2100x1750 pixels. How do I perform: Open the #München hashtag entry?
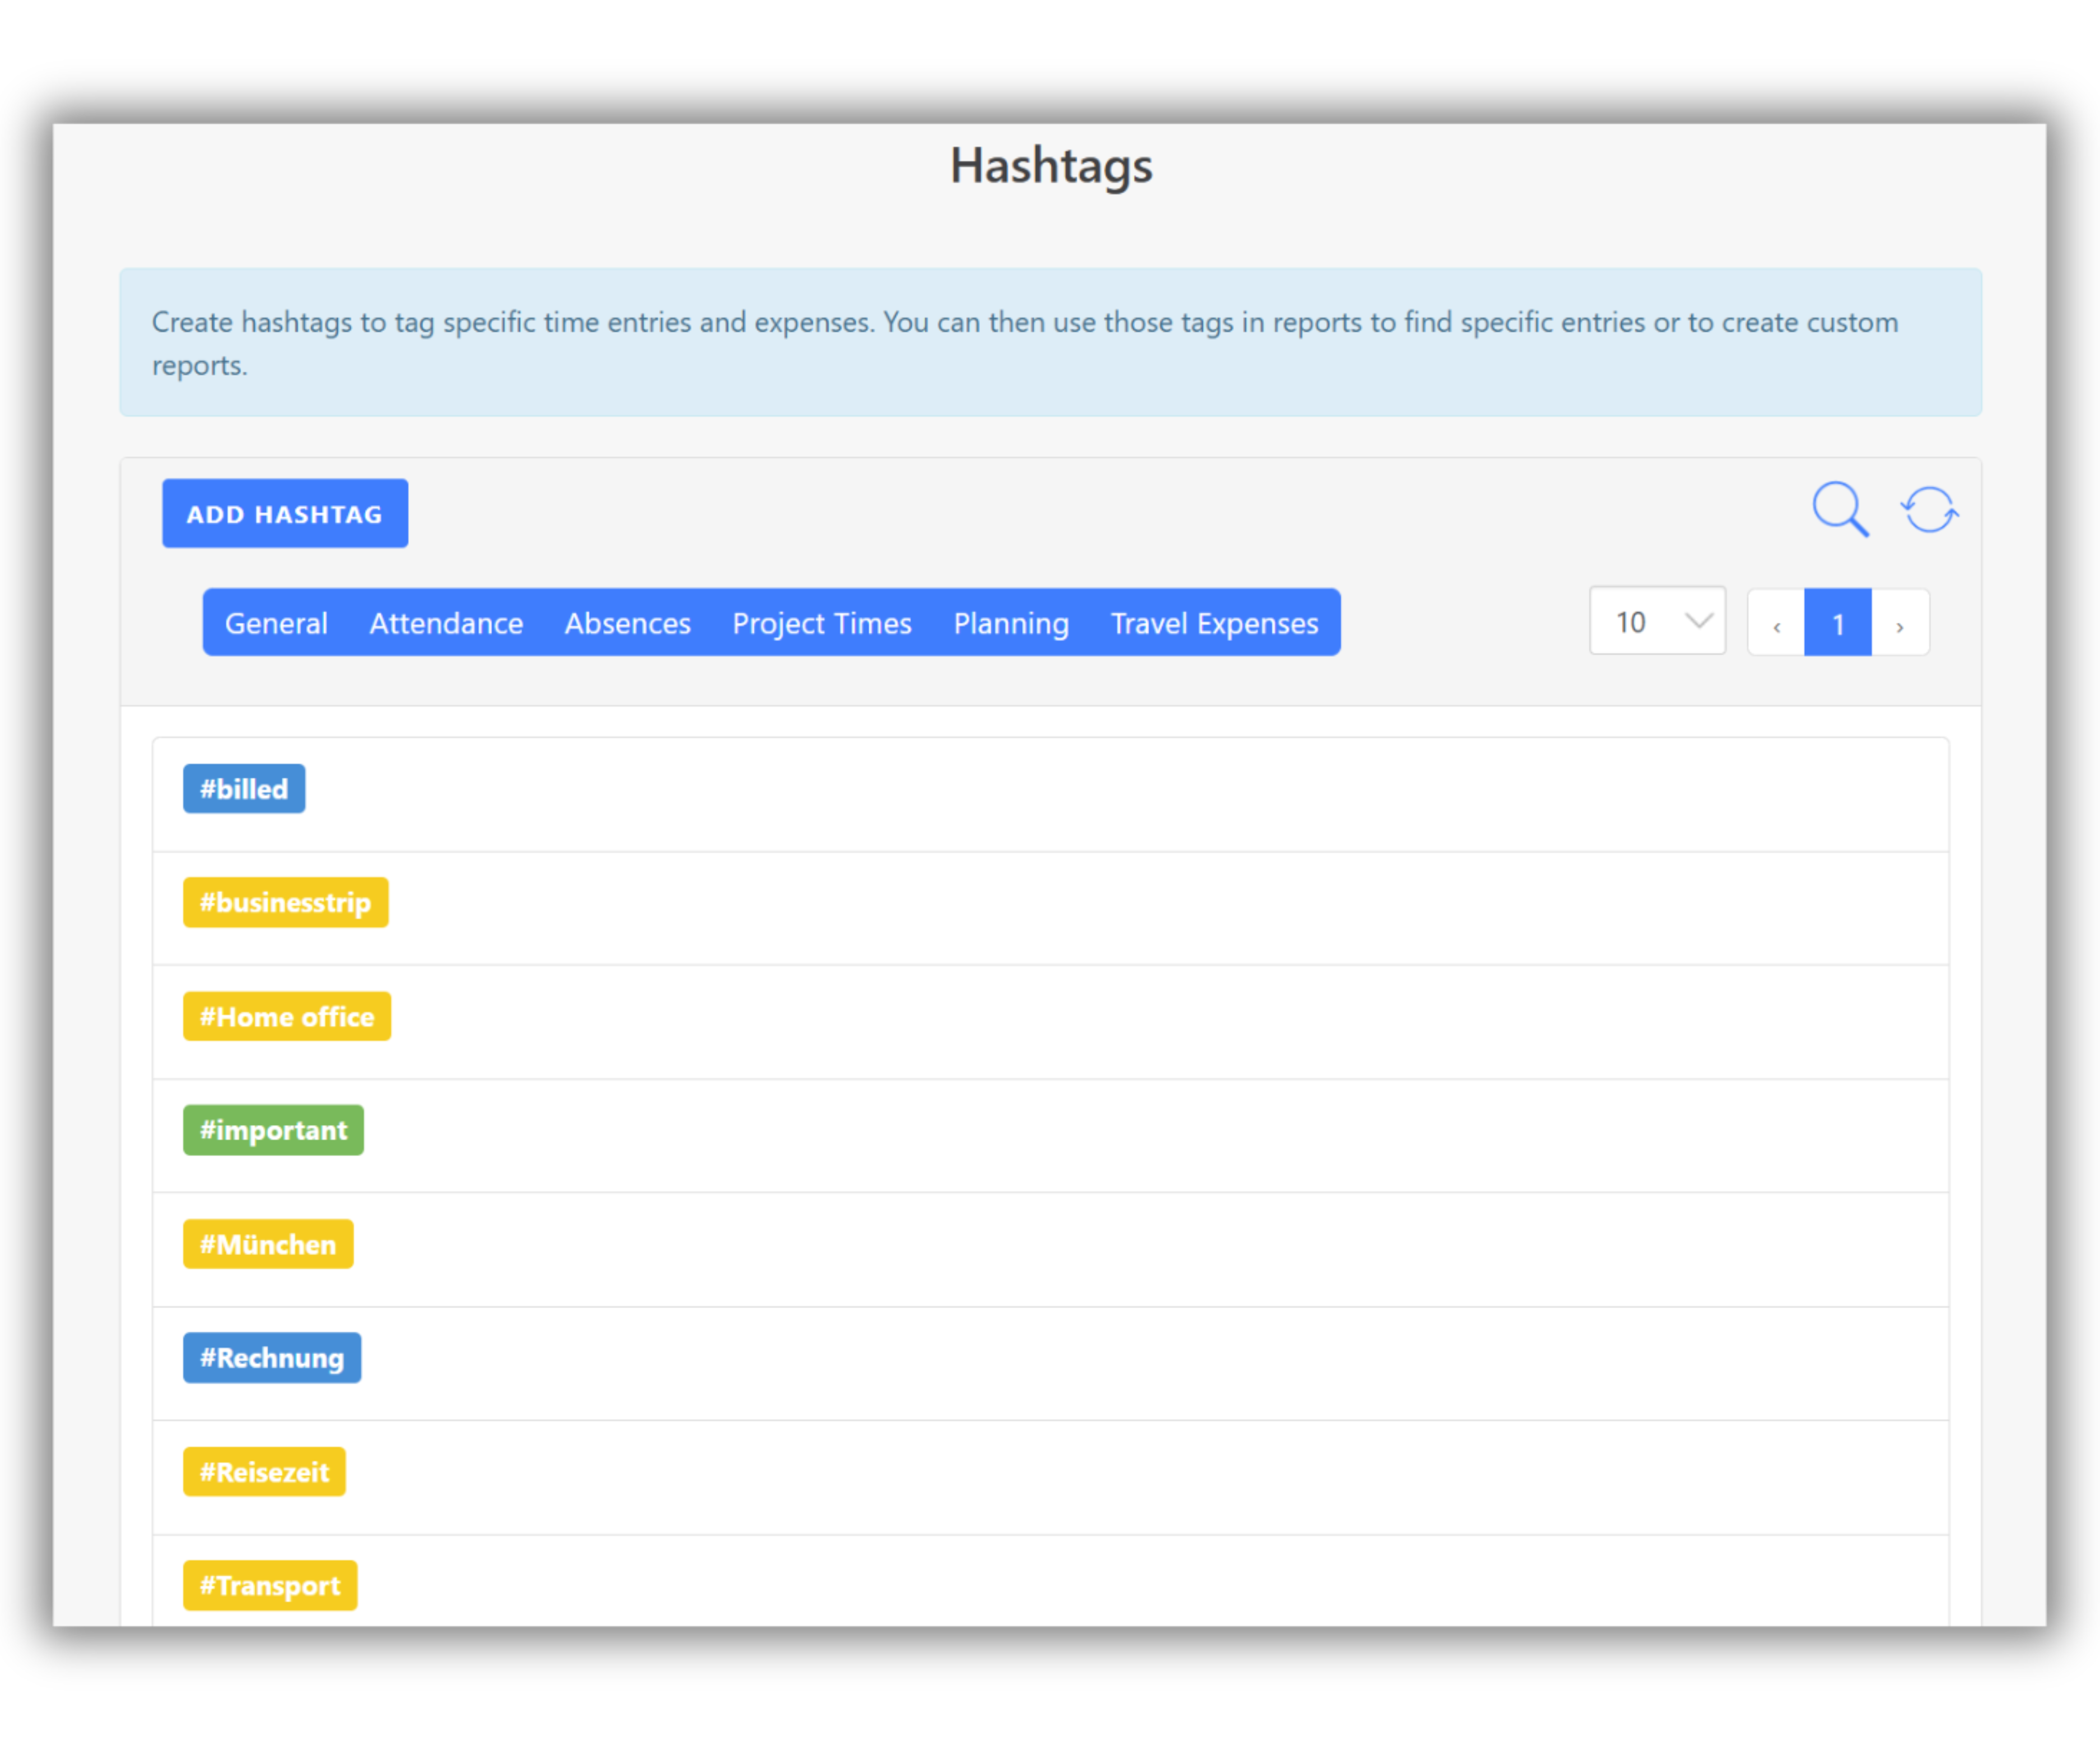[268, 1244]
